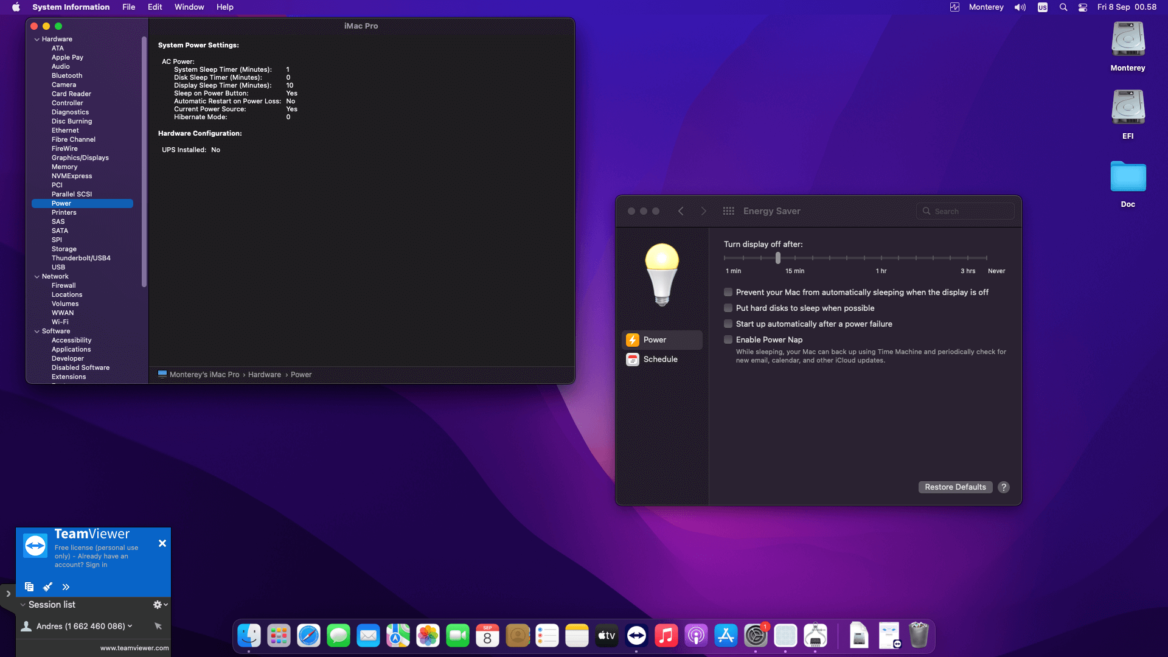Screen dimensions: 1168x657
Task: Open the Monterey drive on desktop
Action: [1128, 47]
